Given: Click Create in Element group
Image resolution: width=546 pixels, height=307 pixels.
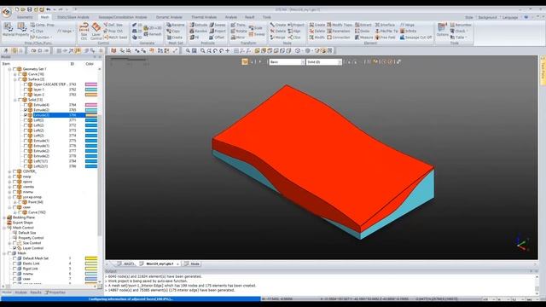Looking at the screenshot, I should (317, 25).
